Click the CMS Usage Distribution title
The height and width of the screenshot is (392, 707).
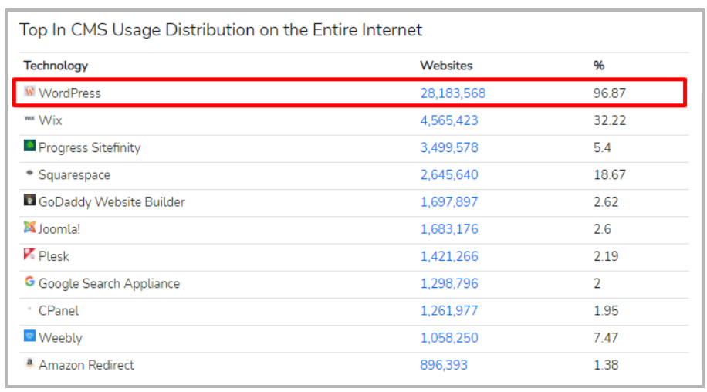[221, 30]
